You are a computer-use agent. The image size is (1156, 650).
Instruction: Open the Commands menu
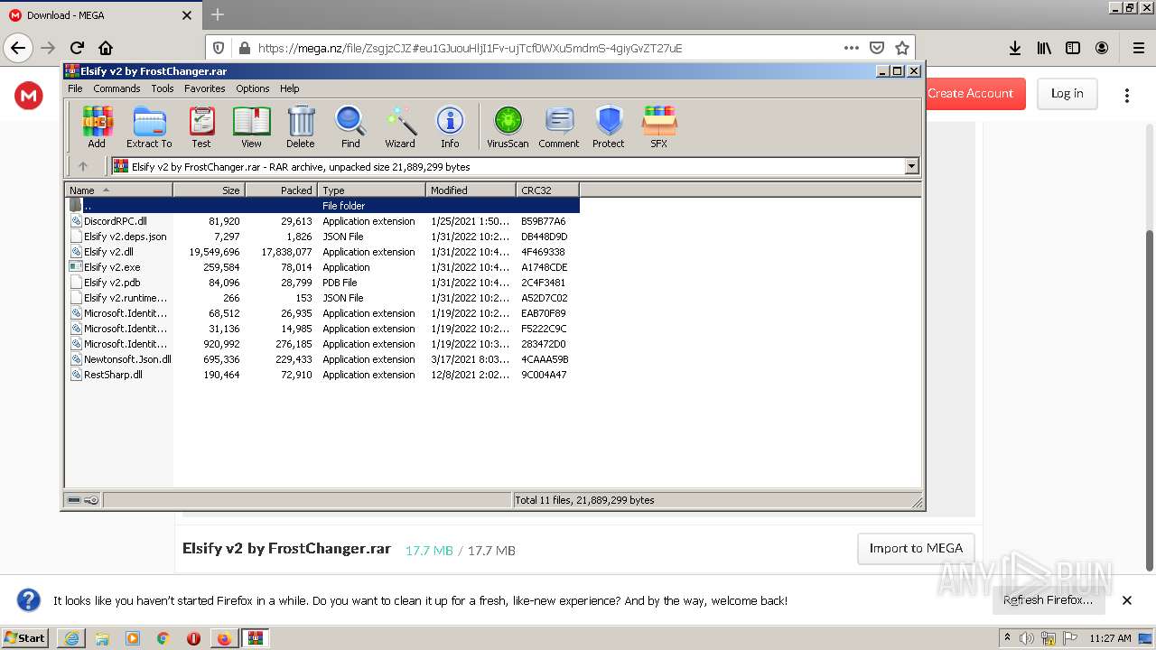(x=117, y=88)
